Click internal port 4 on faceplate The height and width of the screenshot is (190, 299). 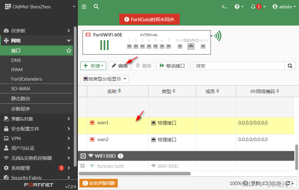click(x=149, y=46)
